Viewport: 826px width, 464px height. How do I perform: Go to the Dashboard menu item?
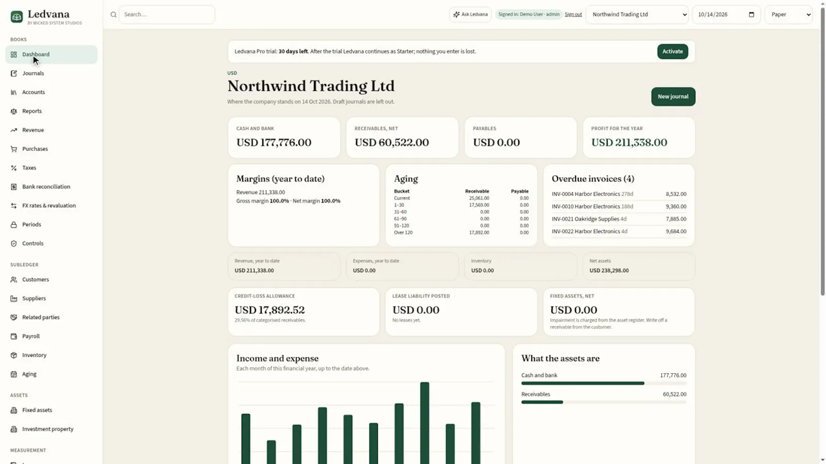coord(51,55)
